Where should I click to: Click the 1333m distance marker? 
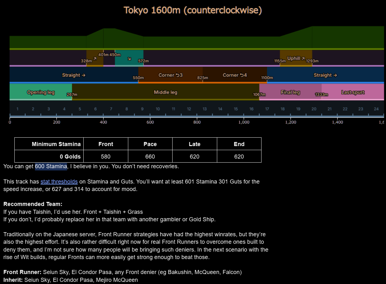[x=321, y=94]
